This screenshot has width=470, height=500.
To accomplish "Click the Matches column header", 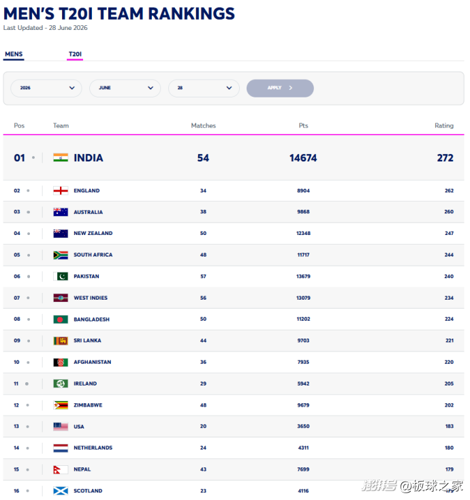I will pyautogui.click(x=204, y=125).
